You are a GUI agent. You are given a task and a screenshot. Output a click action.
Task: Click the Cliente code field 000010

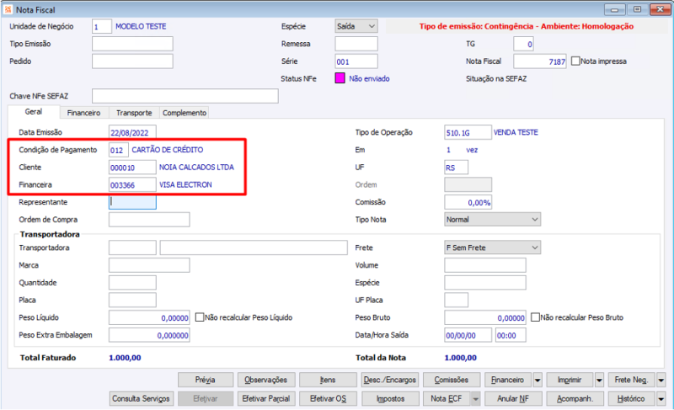coord(132,167)
